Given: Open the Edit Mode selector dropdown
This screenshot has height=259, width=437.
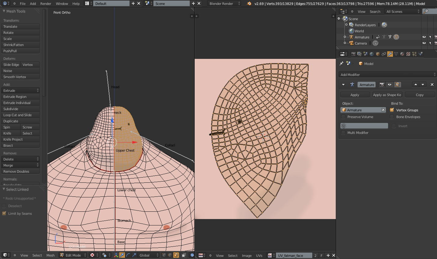Looking at the screenshot, I should [73, 255].
